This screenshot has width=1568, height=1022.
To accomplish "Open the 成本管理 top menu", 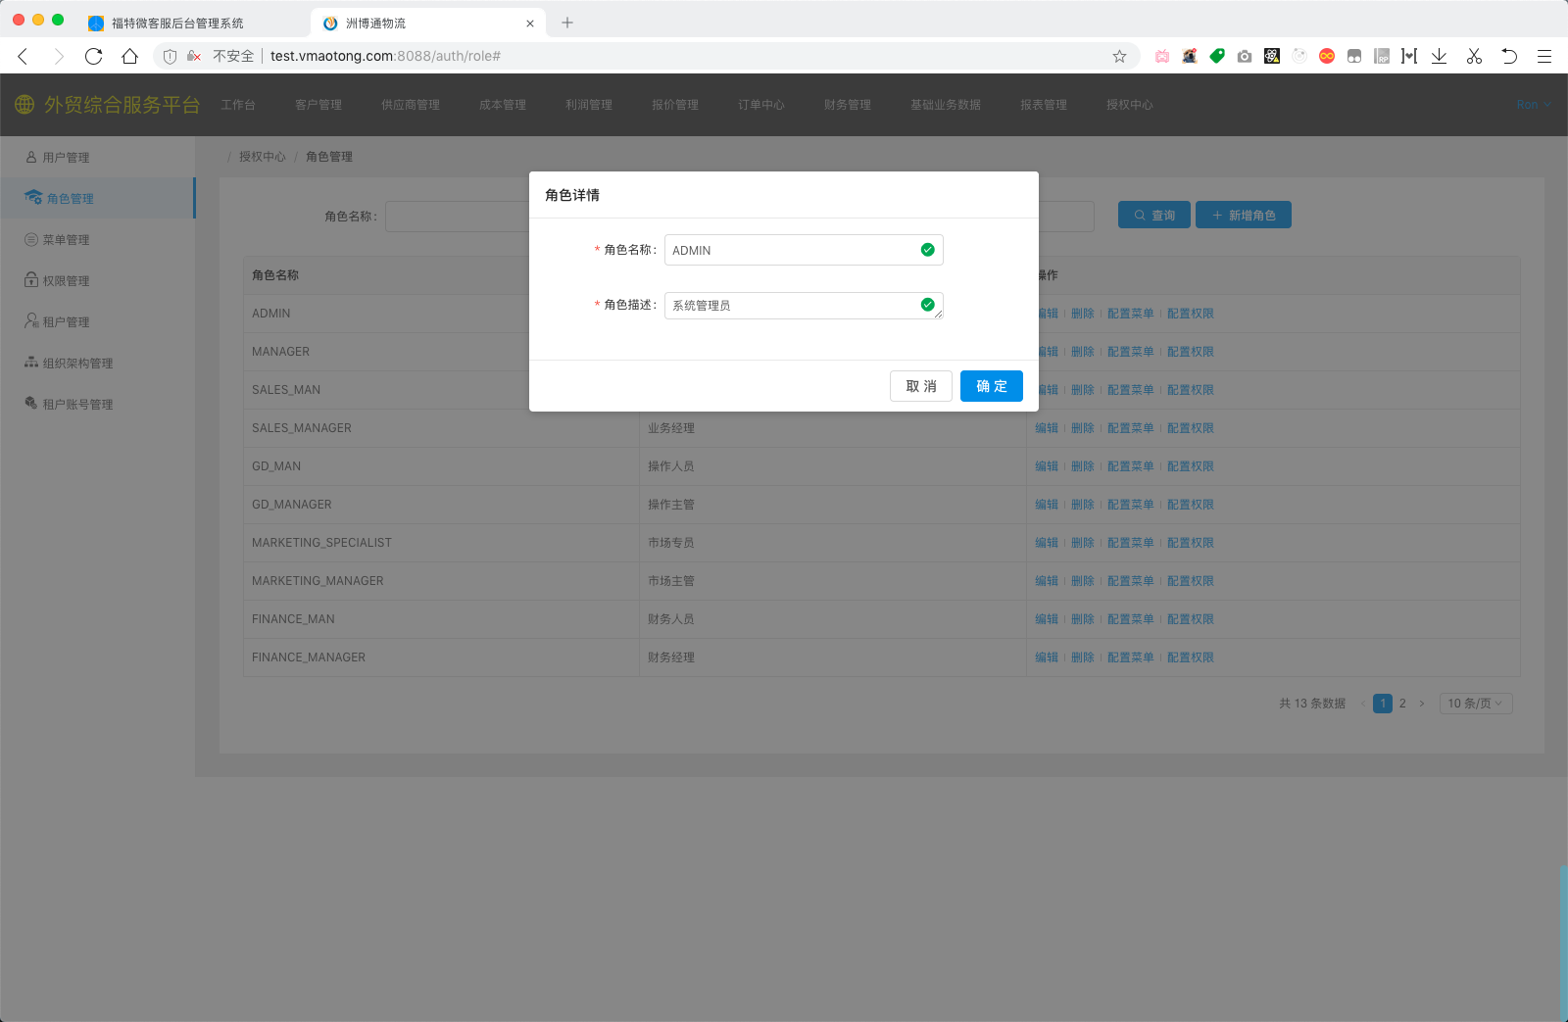I will tap(503, 105).
